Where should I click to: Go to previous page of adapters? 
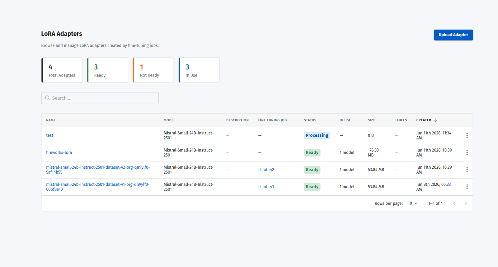pyautogui.click(x=454, y=203)
